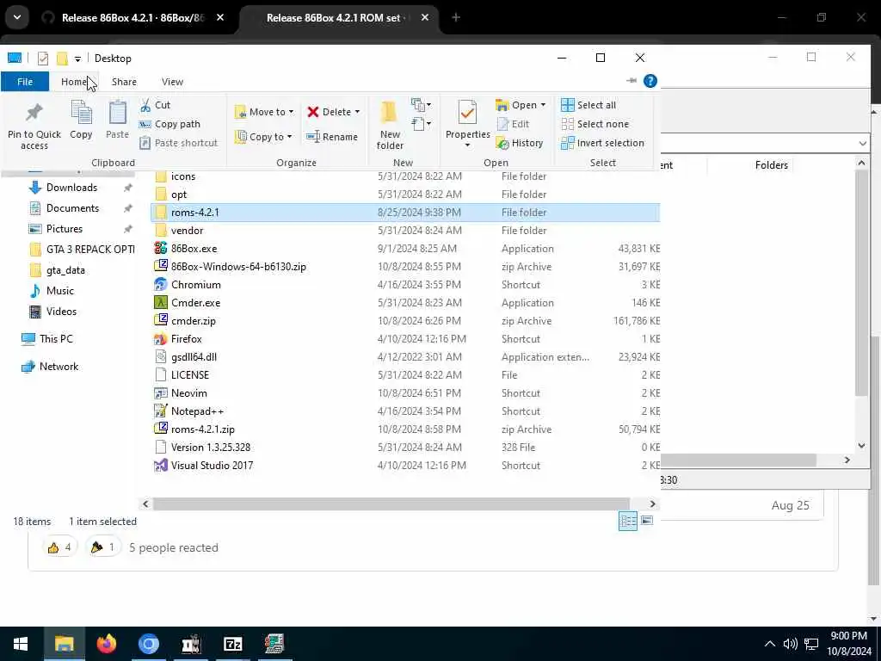Click the Open ribbon button
The image size is (881, 661).
(x=516, y=105)
